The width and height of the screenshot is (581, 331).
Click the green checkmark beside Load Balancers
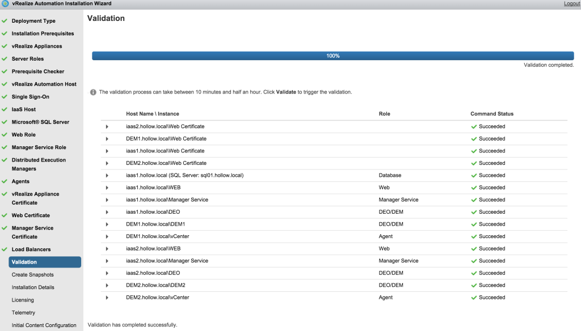(x=5, y=249)
